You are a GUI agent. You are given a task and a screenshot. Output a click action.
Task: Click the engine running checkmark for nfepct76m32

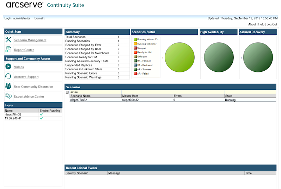(x=41, y=114)
